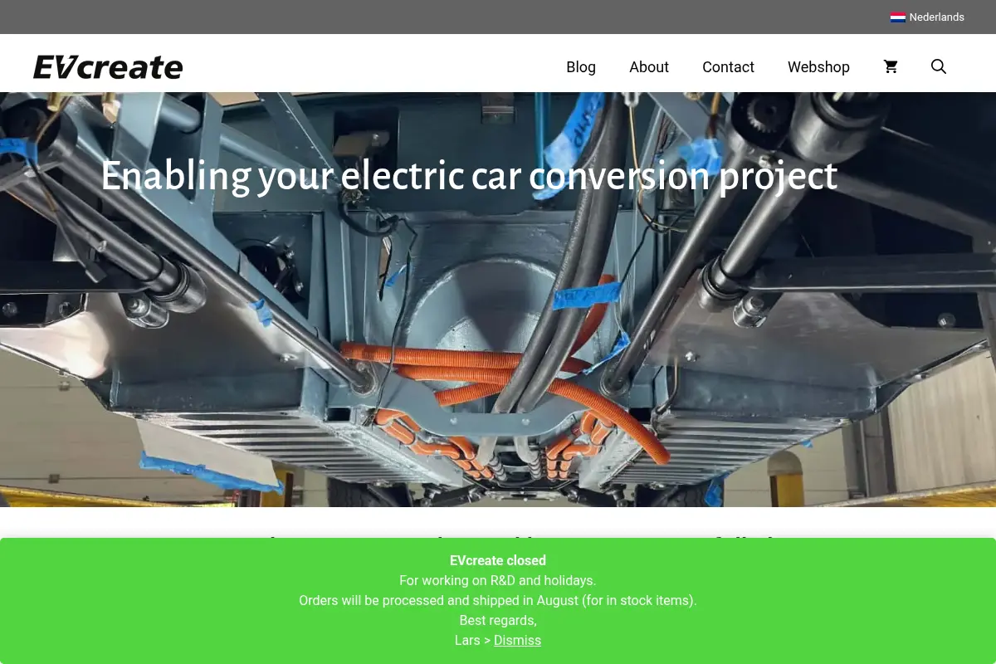Image resolution: width=996 pixels, height=664 pixels.
Task: Click the 'Best regards,' line in the banner
Action: pos(498,620)
